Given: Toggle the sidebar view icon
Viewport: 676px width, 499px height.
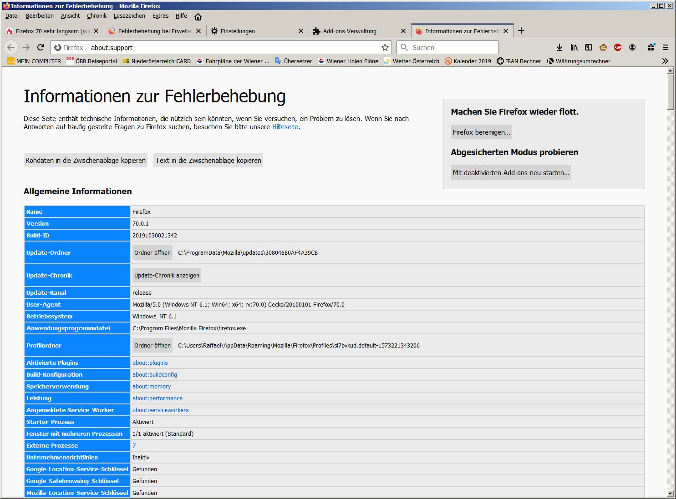Looking at the screenshot, I should (x=589, y=47).
